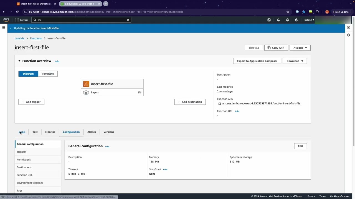355x199 pixels.
Task: Open the Download dropdown
Action: (295, 61)
